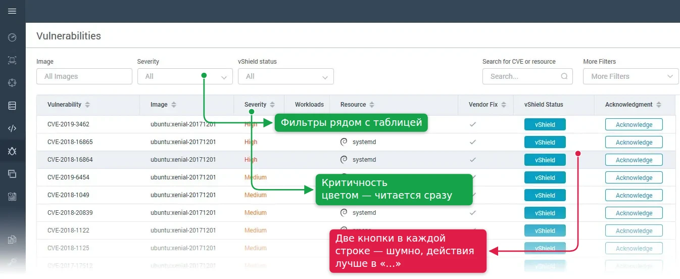Screen dimensions: 680x279
Task: Select the CVE-2019-3462 cell
Action: 68,124
